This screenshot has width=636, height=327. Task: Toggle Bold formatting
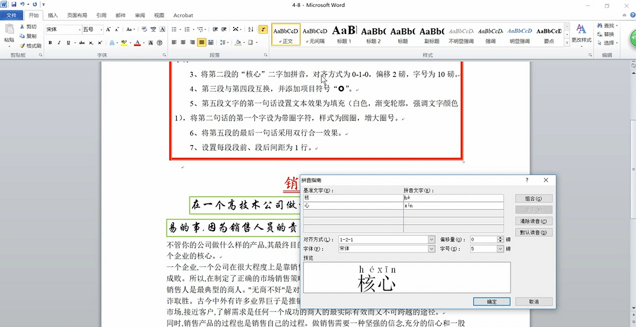coord(50,42)
